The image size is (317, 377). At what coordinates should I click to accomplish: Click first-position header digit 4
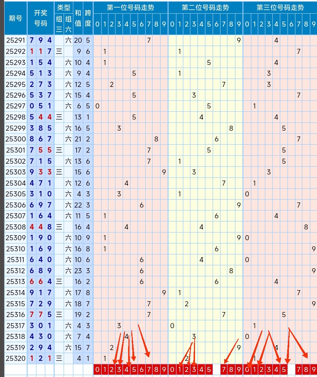click(x=127, y=24)
